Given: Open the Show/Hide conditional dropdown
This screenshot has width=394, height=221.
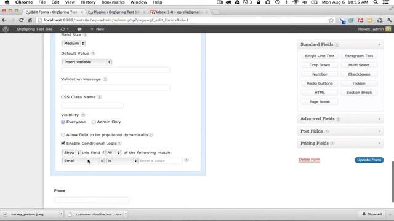Looking at the screenshot, I should (x=71, y=153).
